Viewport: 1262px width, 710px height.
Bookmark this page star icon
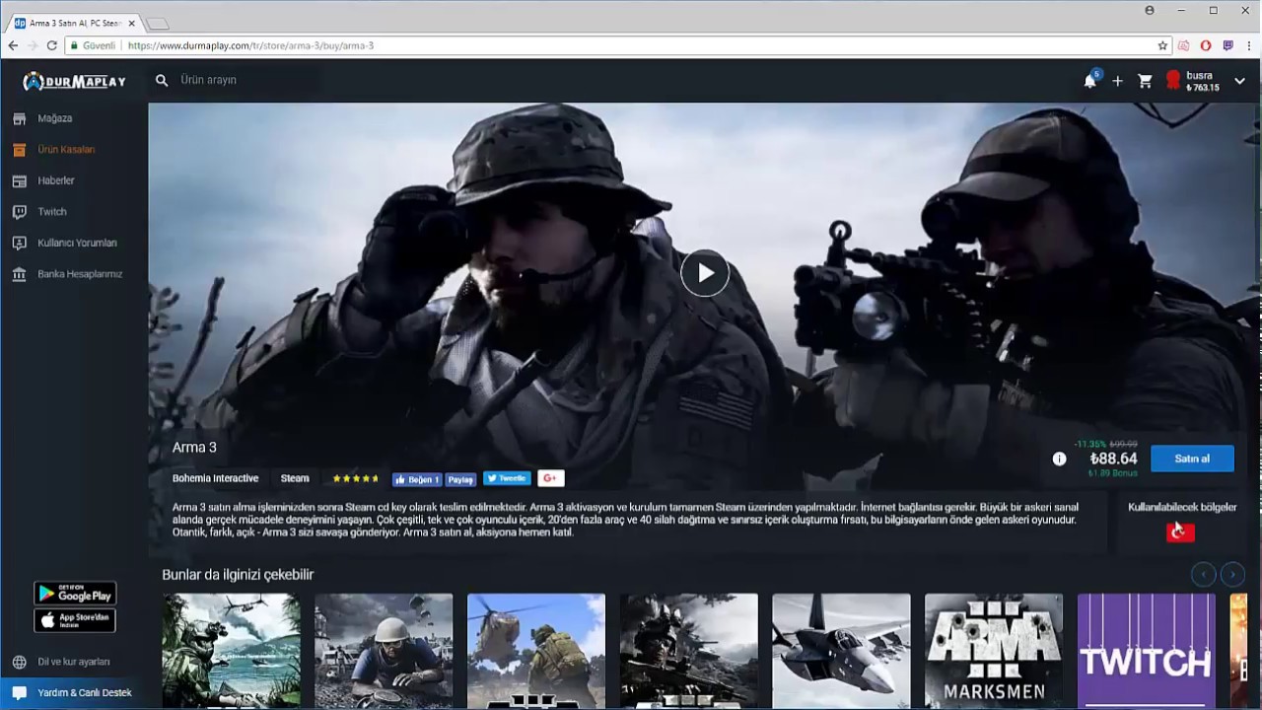pos(1162,45)
